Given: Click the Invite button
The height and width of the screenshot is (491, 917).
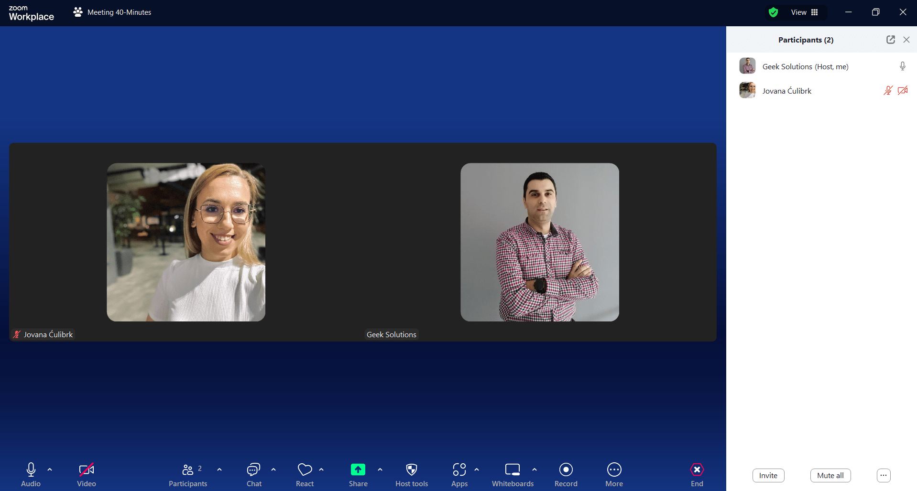Looking at the screenshot, I should pyautogui.click(x=768, y=475).
